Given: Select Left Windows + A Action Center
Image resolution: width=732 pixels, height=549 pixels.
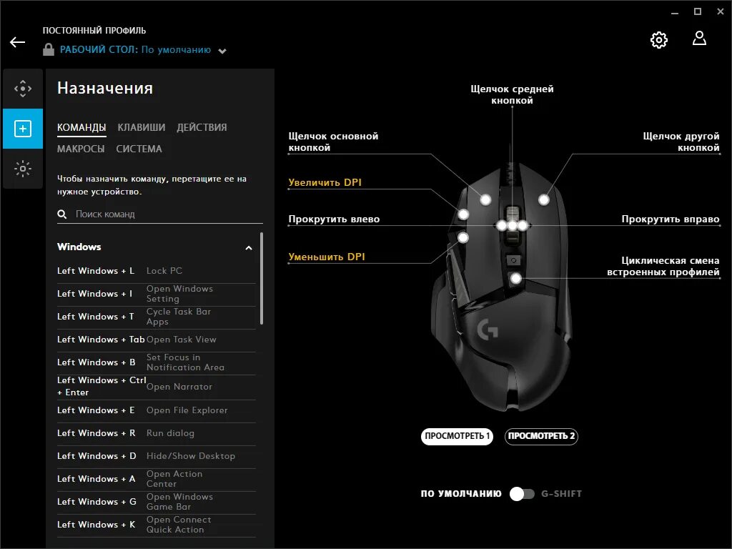Looking at the screenshot, I should pyautogui.click(x=157, y=480).
